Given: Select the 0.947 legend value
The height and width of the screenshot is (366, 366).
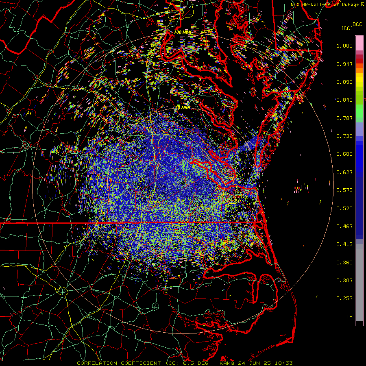Looking at the screenshot, I should tap(344, 64).
